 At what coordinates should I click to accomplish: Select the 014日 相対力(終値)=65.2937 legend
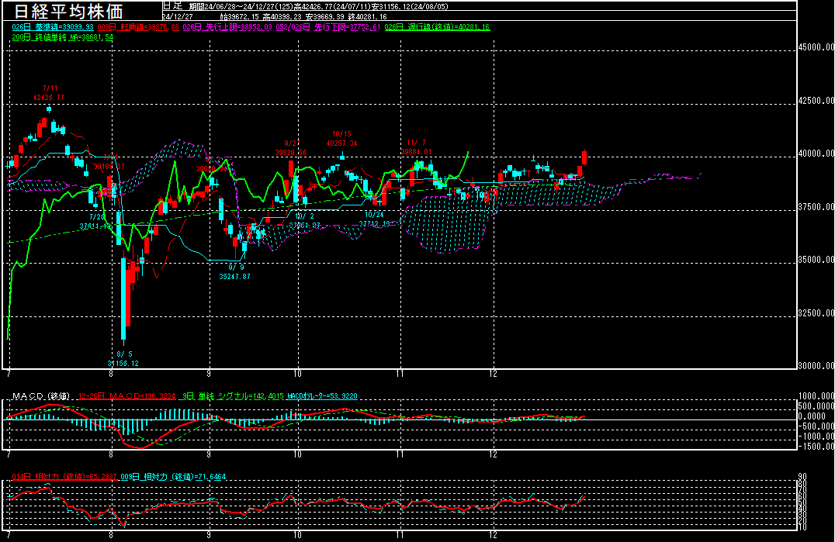pyautogui.click(x=64, y=477)
